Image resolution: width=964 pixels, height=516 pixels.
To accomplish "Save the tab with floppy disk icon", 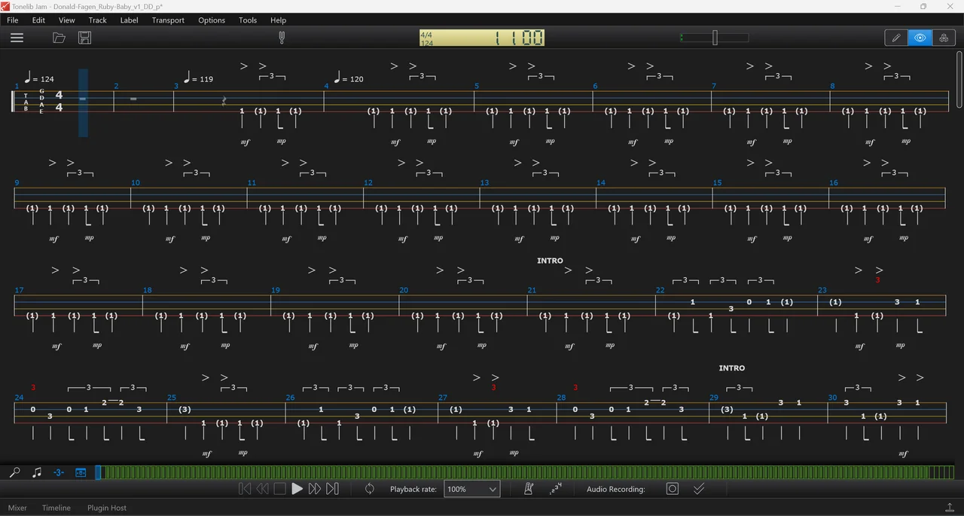I will (84, 38).
